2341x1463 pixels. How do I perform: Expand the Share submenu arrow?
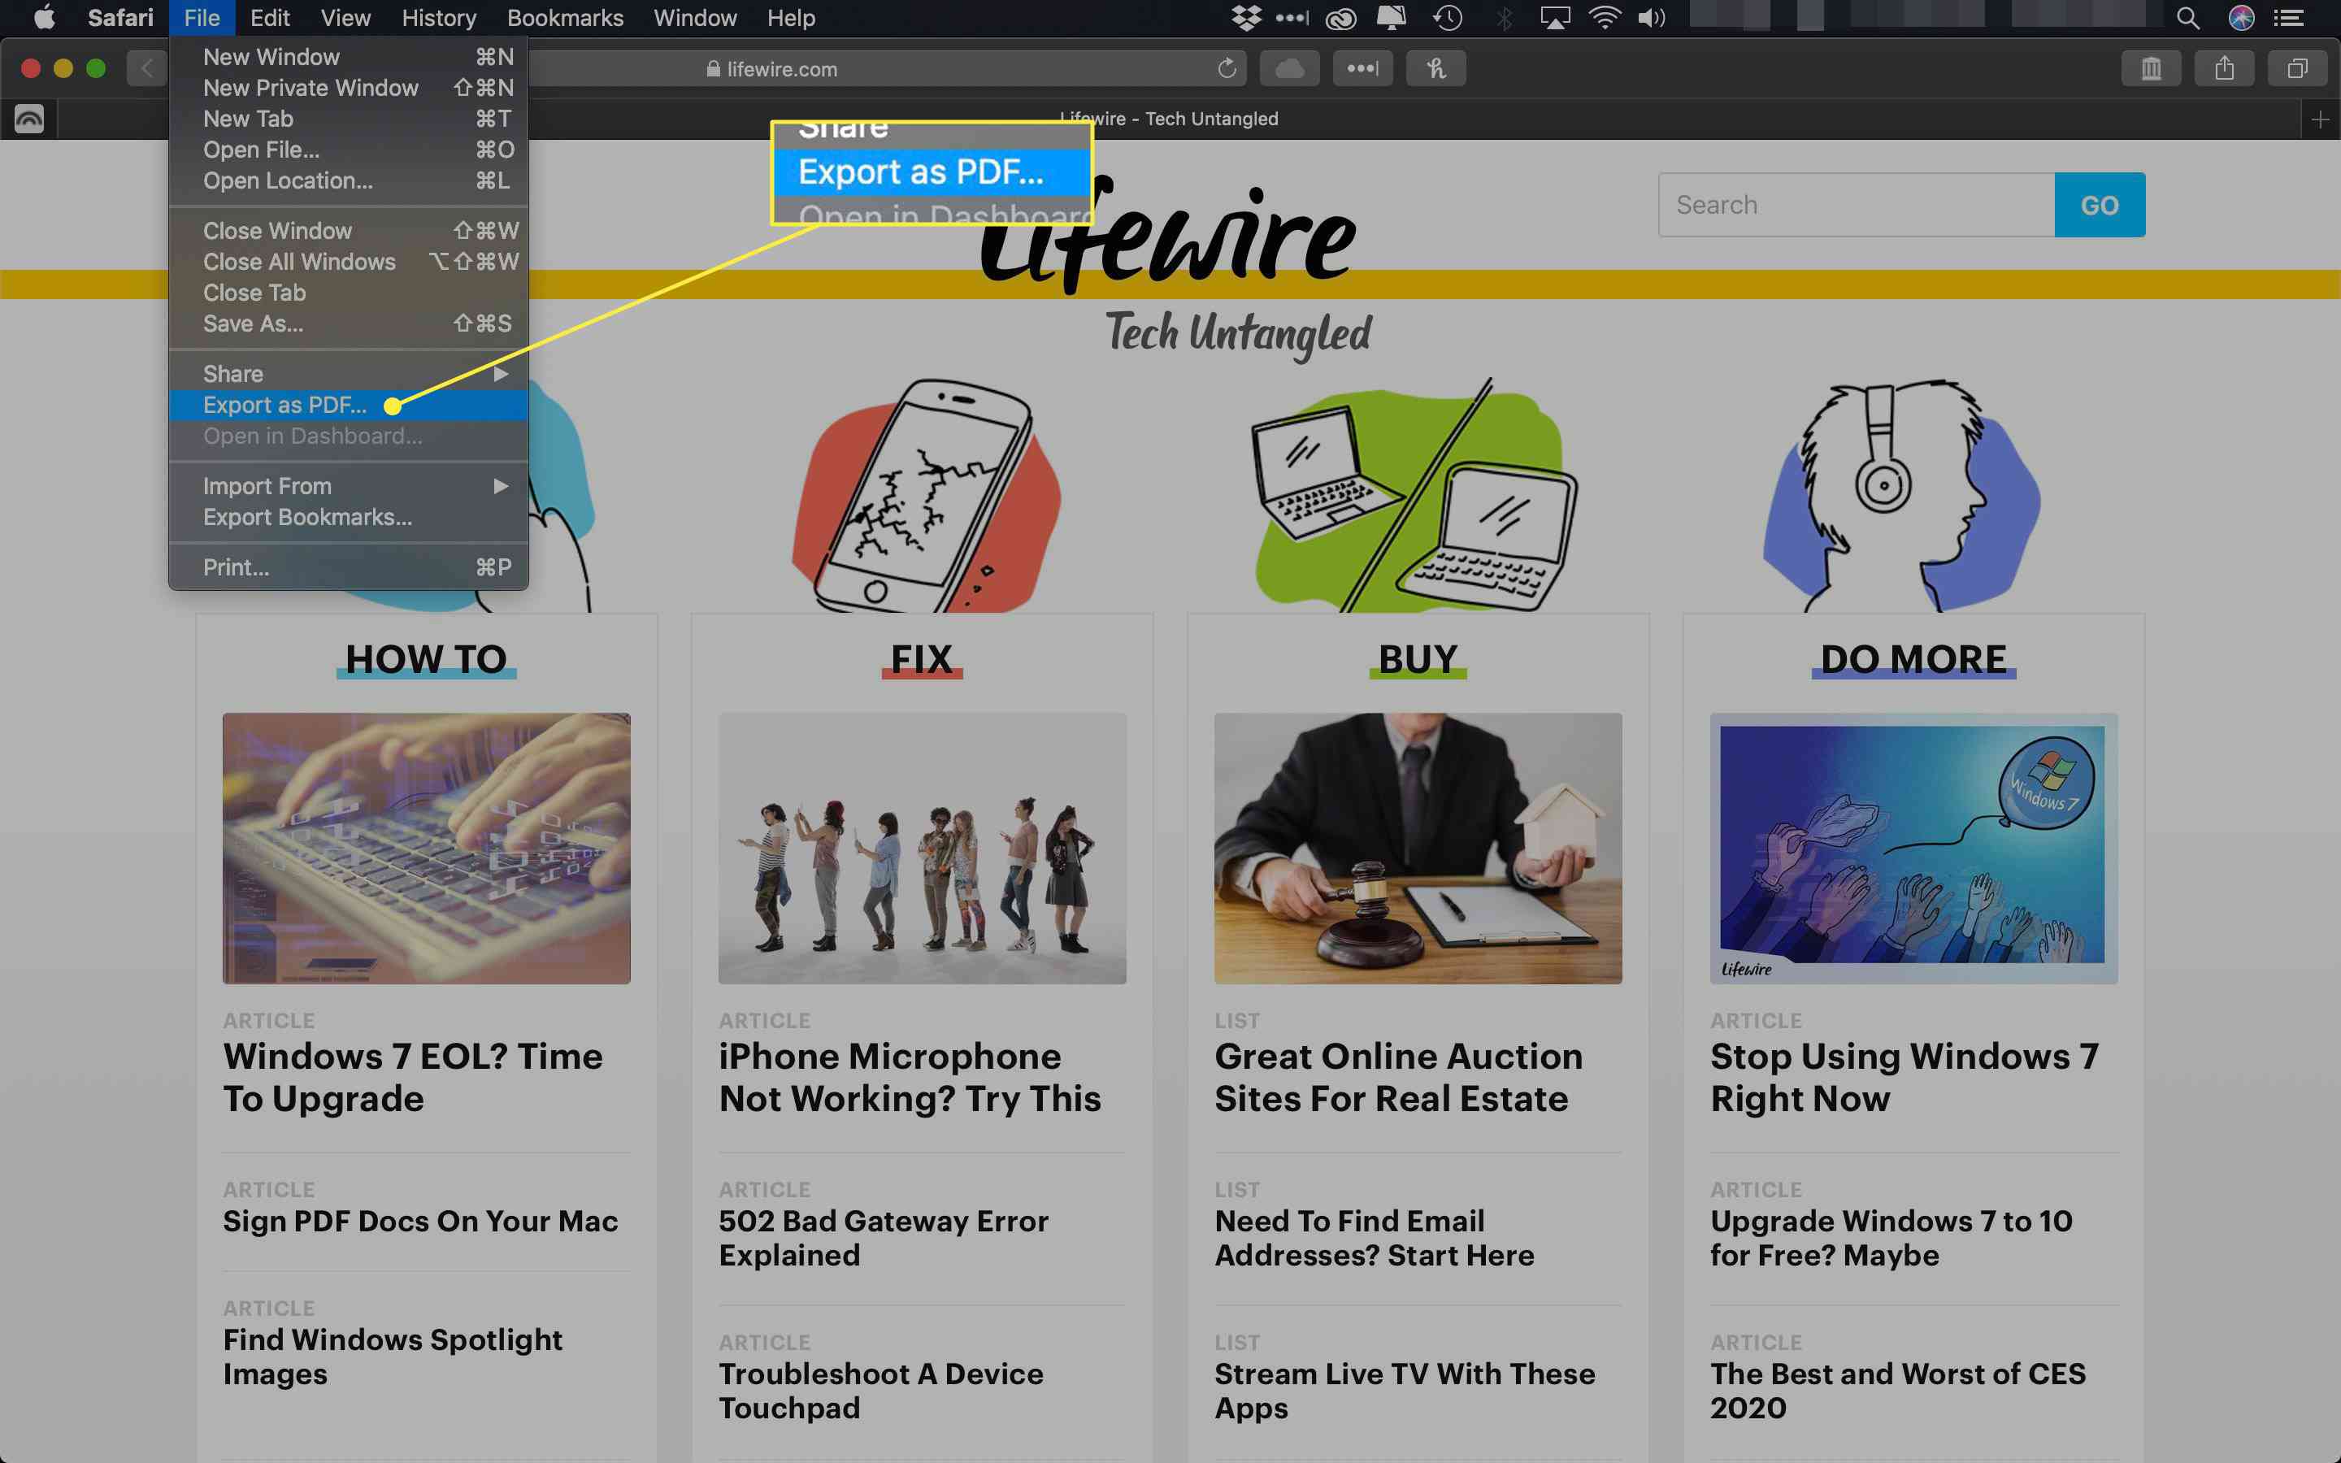500,374
